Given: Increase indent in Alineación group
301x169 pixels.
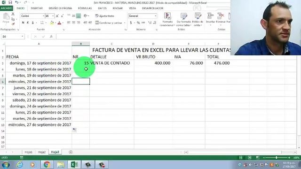Looking at the screenshot, I should click(x=90, y=23).
